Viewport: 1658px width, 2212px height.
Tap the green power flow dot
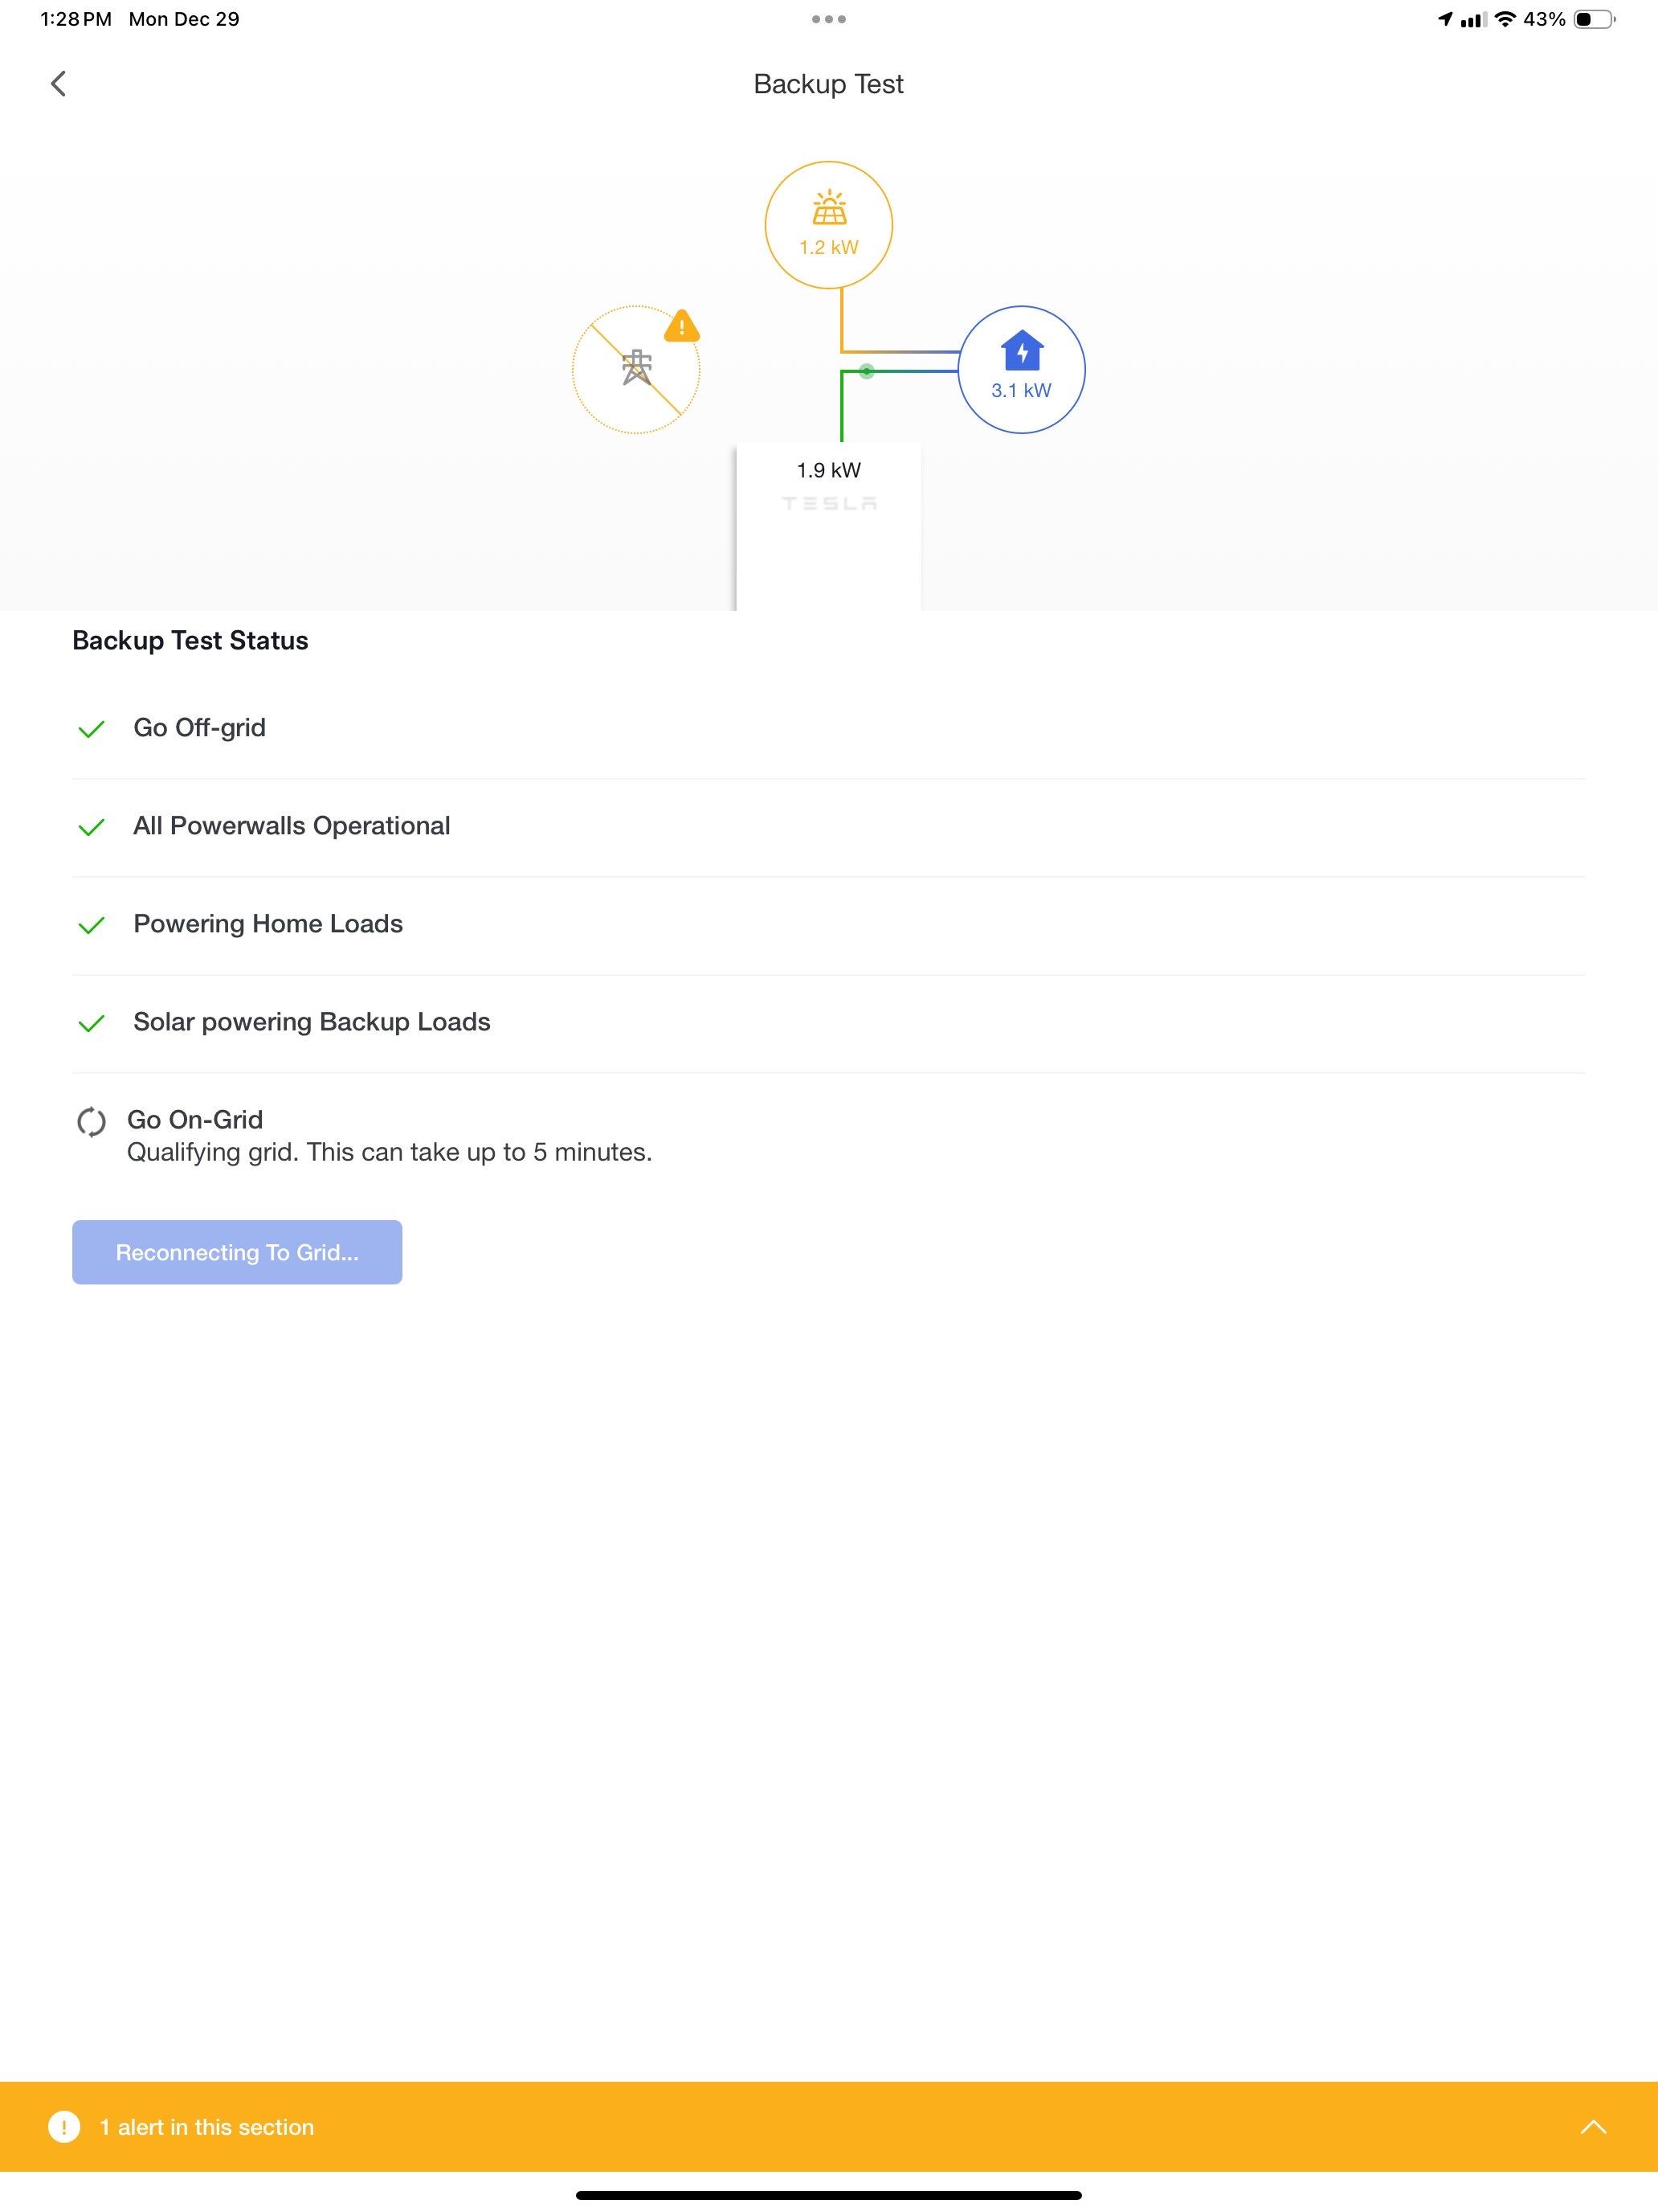pos(867,371)
